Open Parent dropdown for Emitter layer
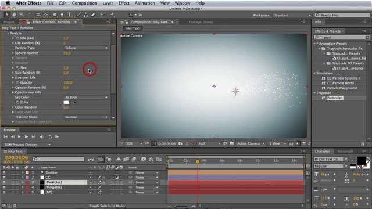 click(146, 172)
